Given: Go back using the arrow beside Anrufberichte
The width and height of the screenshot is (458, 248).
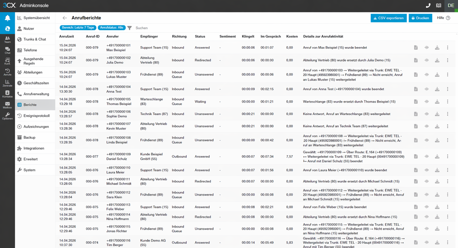Looking at the screenshot, I should [x=65, y=18].
